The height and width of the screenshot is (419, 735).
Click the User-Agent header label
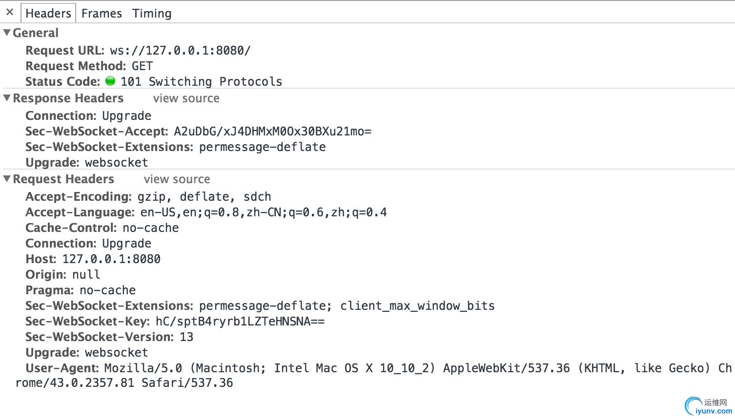pos(62,368)
